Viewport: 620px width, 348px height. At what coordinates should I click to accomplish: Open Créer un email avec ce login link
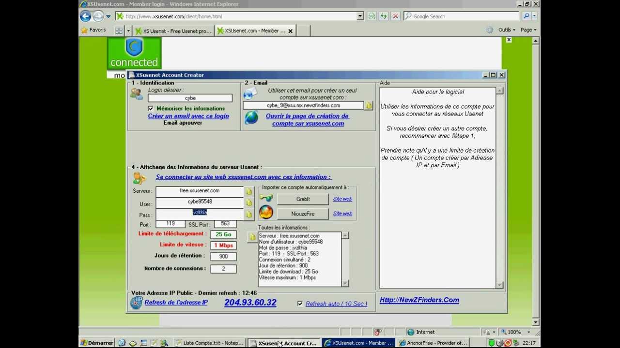188,116
